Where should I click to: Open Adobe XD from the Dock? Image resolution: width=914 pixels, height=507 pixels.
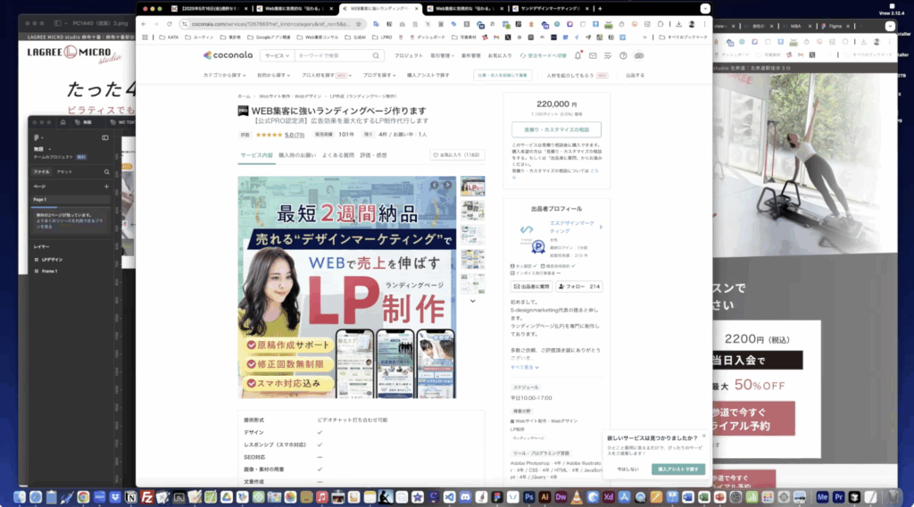(609, 497)
